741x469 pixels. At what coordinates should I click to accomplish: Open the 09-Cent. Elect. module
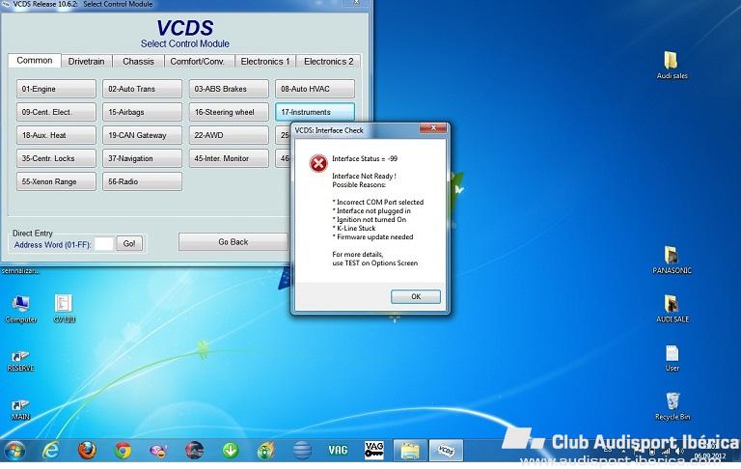pyautogui.click(x=56, y=112)
